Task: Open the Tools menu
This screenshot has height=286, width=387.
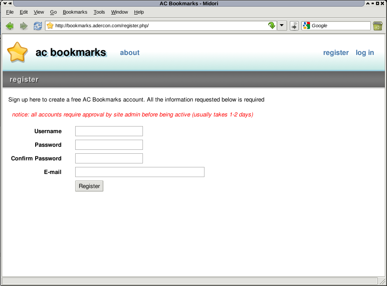Action: tap(99, 12)
